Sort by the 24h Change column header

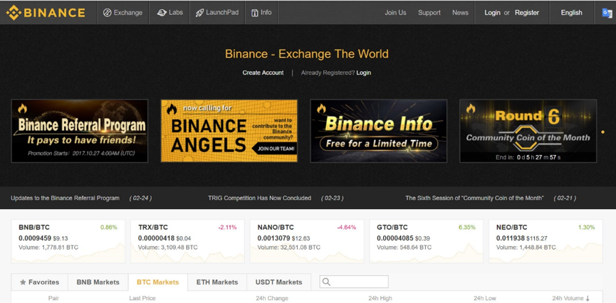pyautogui.click(x=272, y=298)
